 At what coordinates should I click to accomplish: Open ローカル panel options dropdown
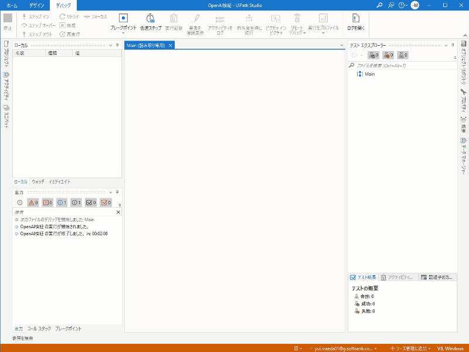(x=111, y=46)
